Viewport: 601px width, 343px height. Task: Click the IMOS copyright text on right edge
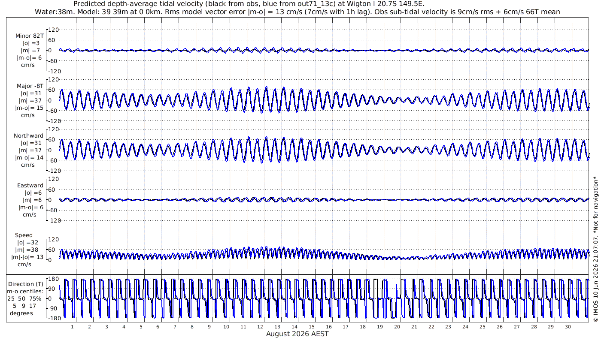595,255
